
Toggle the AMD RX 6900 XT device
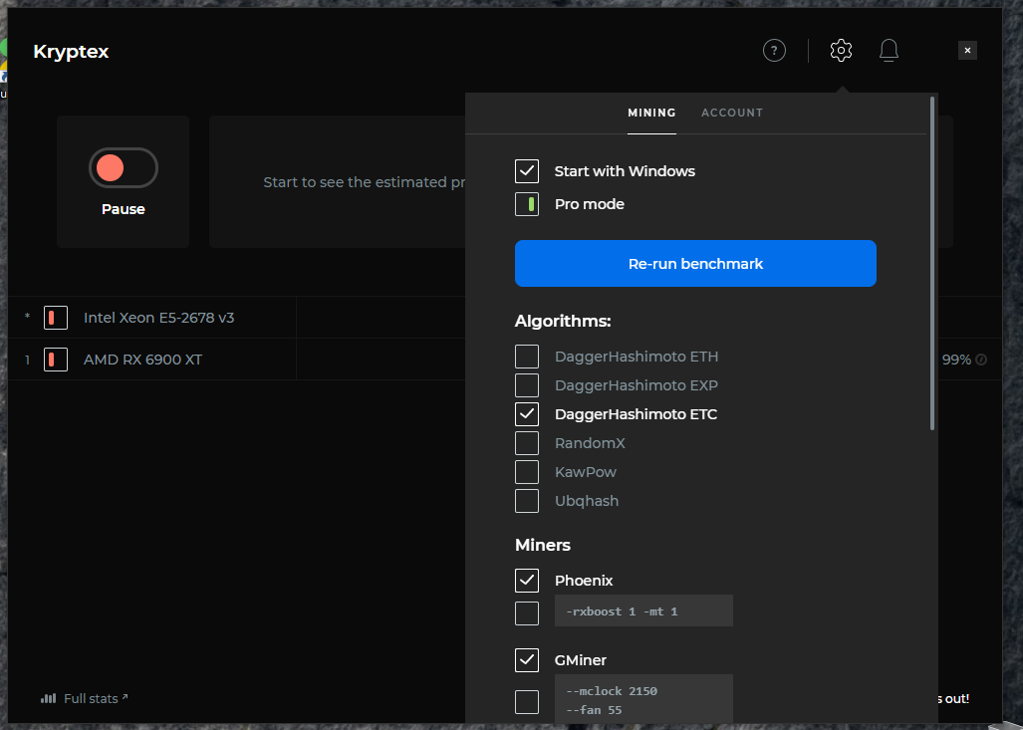(56, 360)
